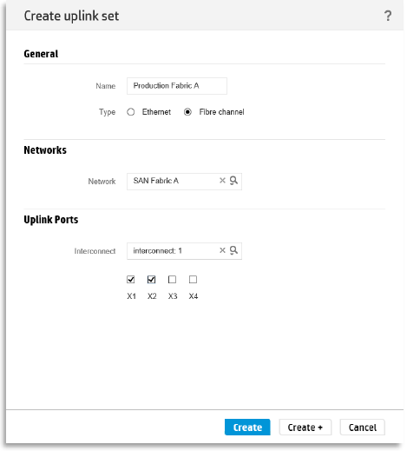Click the Fibre channel label text

[x=221, y=112]
